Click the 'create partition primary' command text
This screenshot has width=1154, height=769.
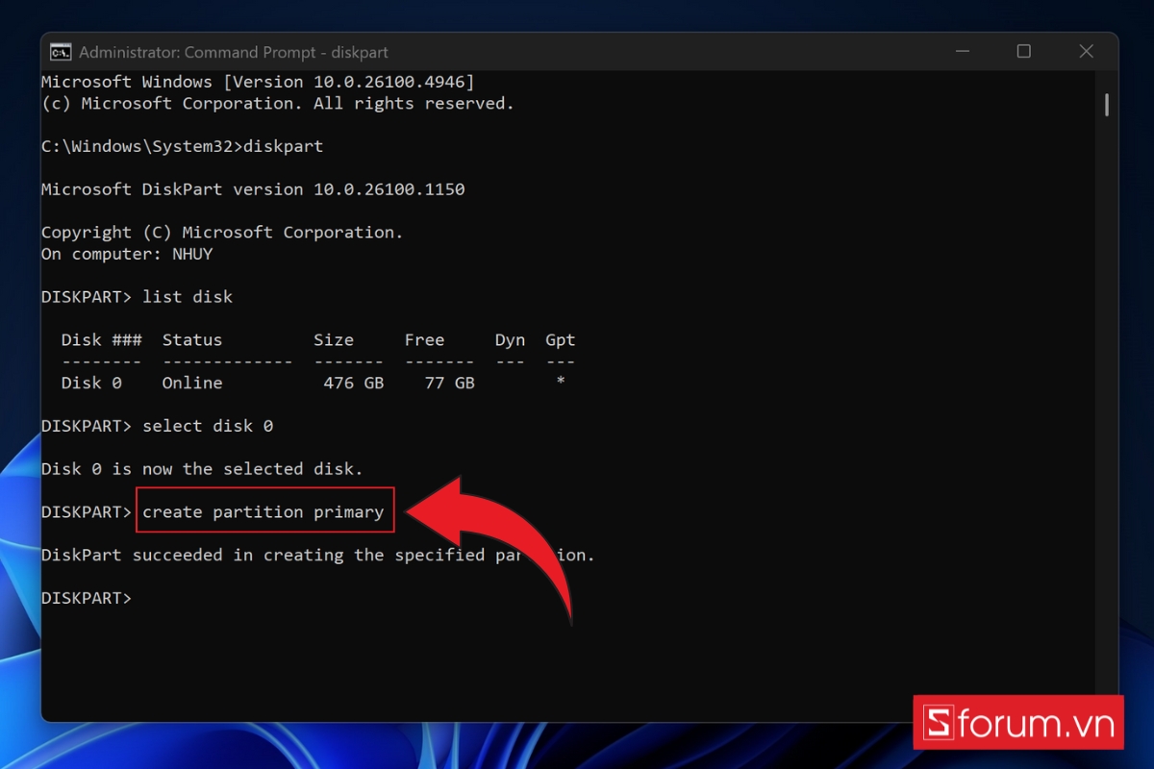pos(263,511)
